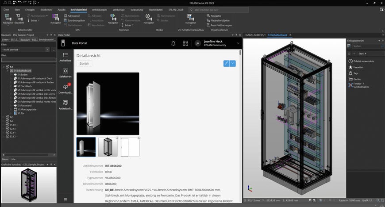Open the SPS Navigator ribbon icon
Screen dimensions: 385x207
click(56, 19)
